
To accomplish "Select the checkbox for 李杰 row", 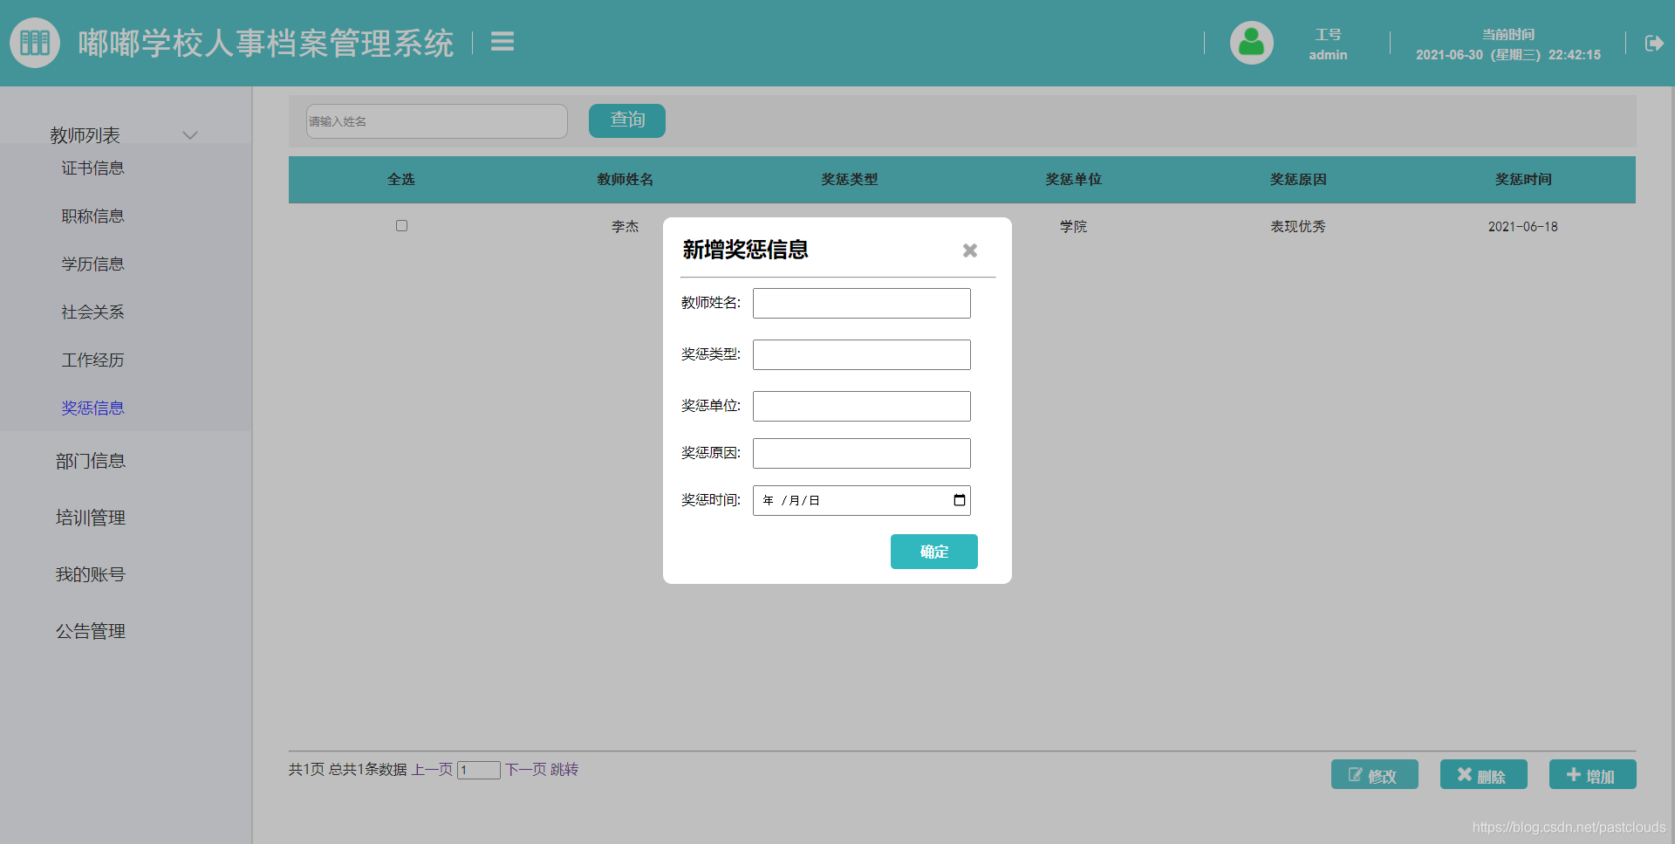I will click(x=401, y=226).
